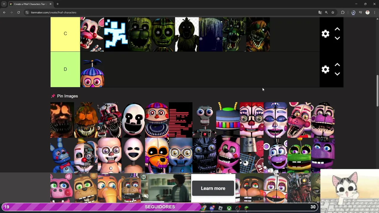
Task: Select Ballora face image
Action: click(275, 120)
